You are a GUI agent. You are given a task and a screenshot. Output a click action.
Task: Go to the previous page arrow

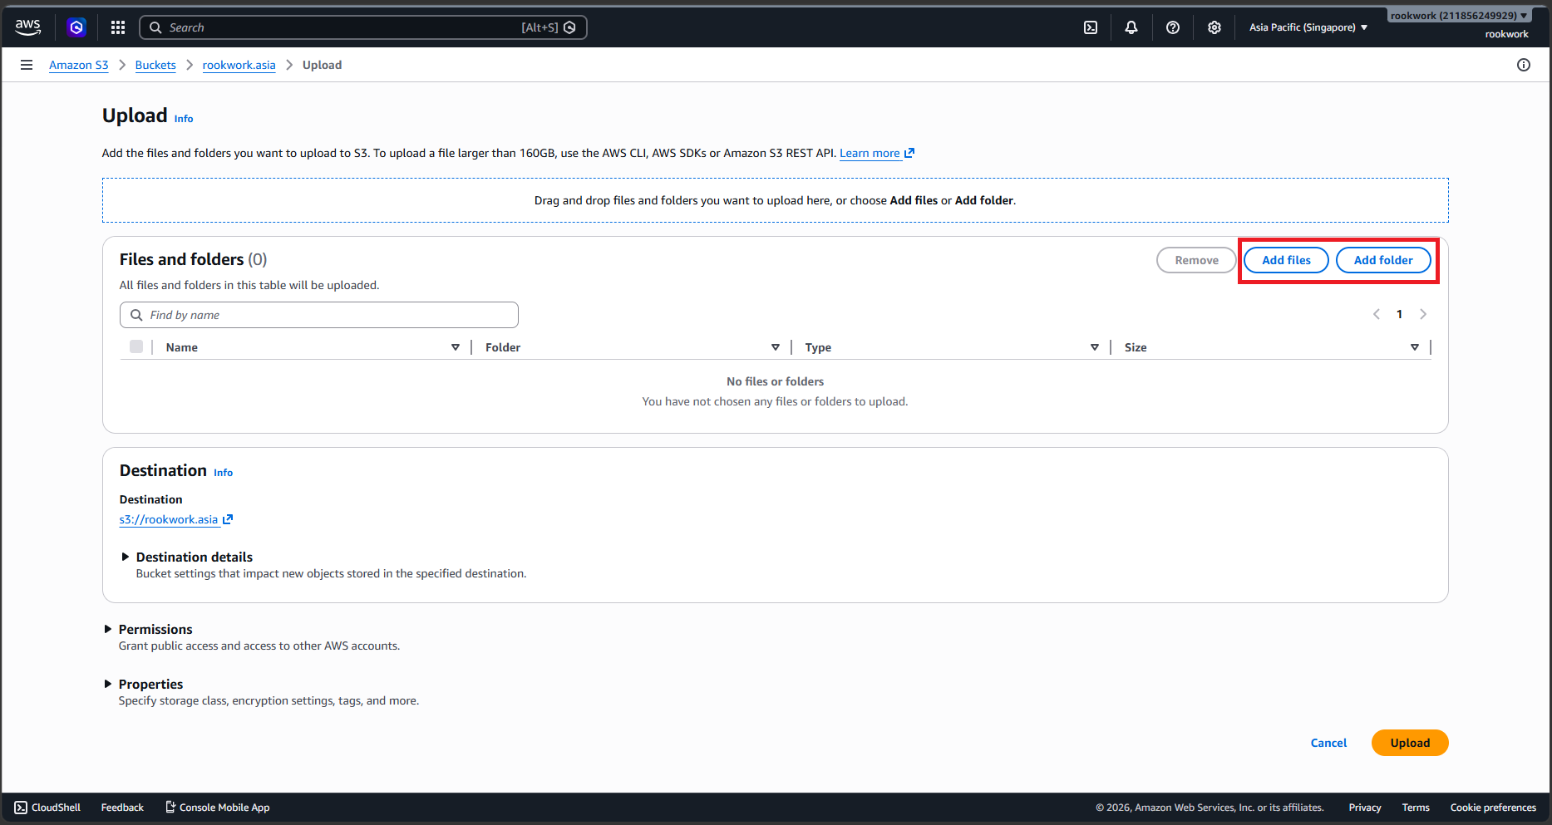(x=1377, y=314)
